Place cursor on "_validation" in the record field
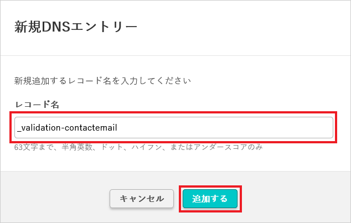 (39, 128)
